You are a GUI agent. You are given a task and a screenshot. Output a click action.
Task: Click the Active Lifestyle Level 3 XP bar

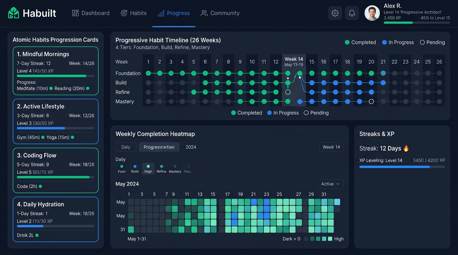point(56,128)
